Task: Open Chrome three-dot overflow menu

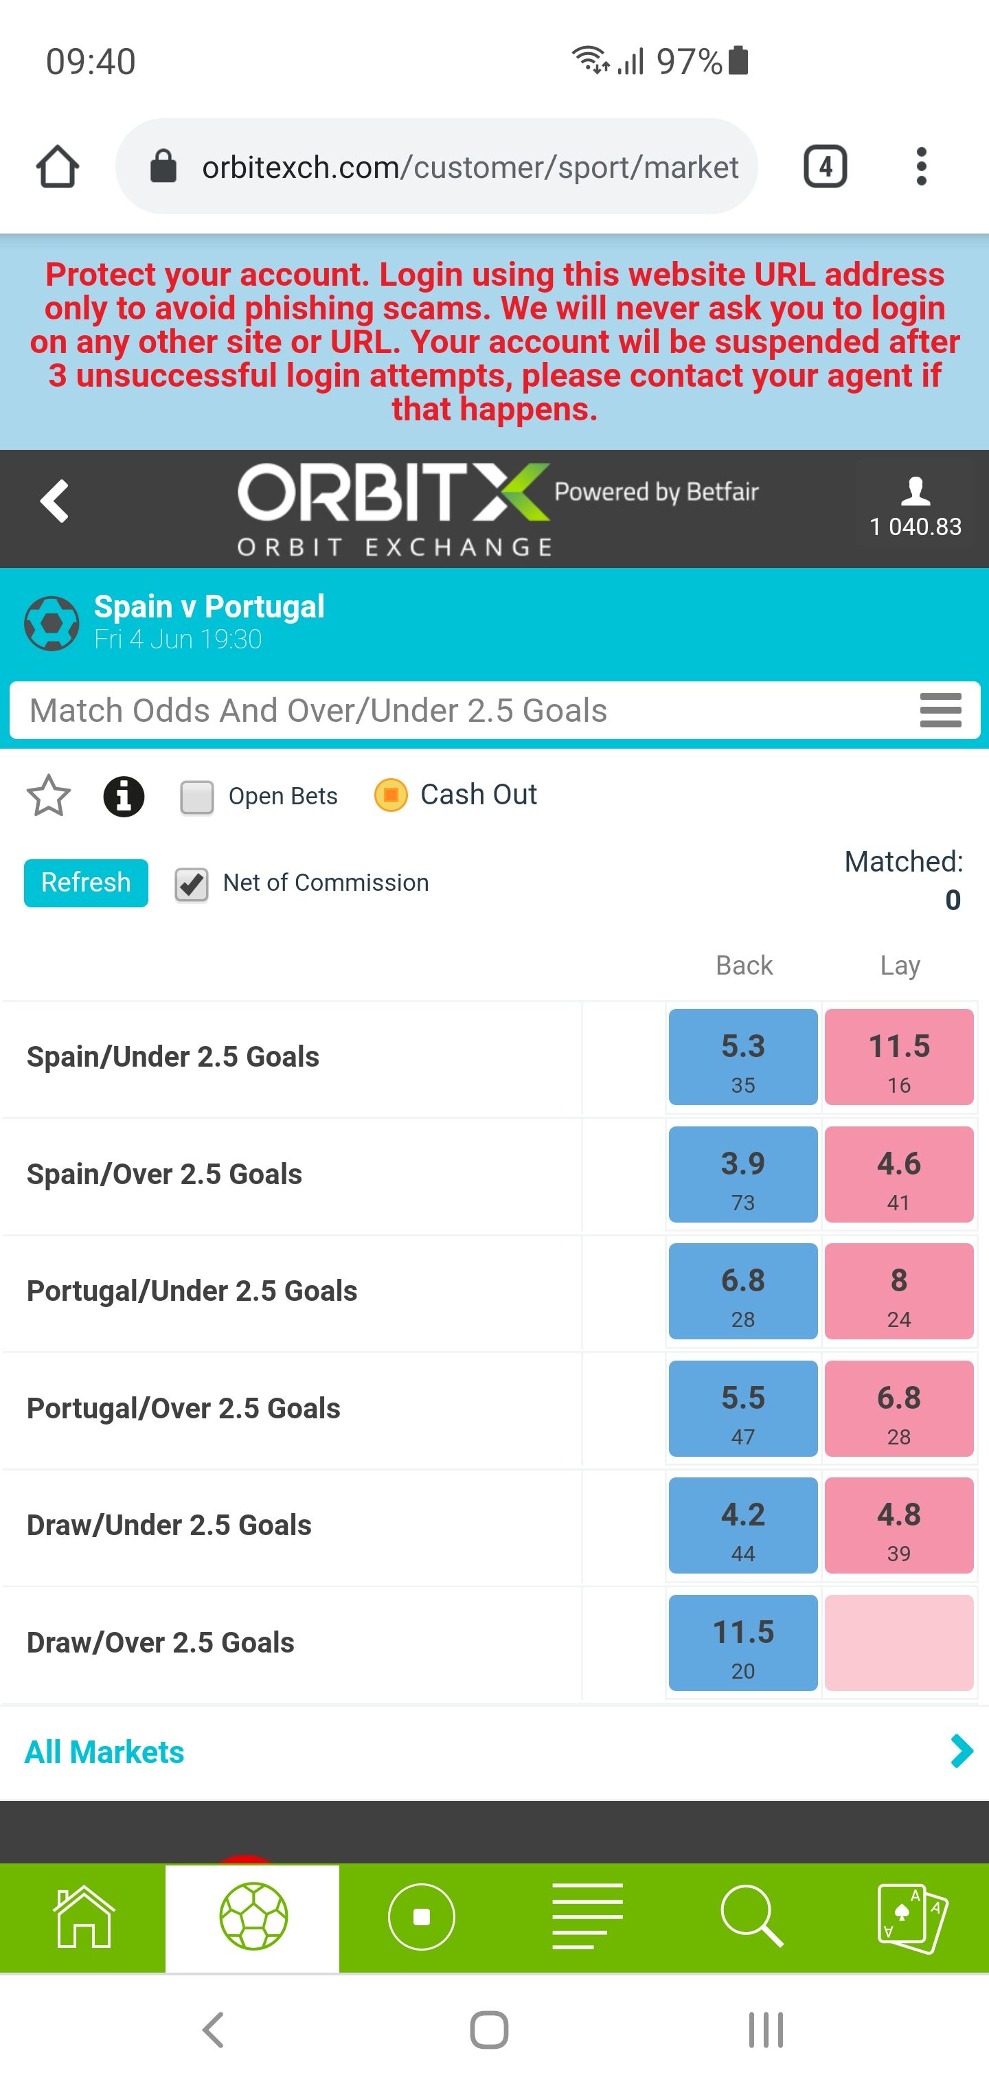Action: coord(921,166)
